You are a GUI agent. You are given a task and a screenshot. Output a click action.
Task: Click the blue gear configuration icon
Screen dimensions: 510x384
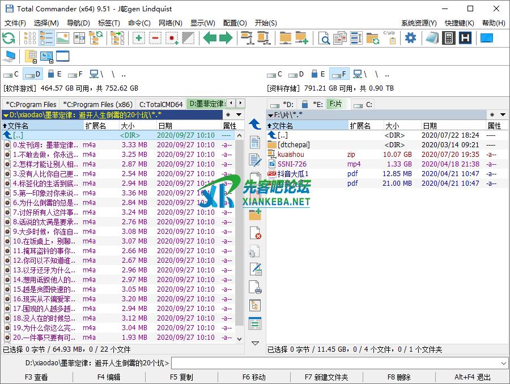coord(410,38)
